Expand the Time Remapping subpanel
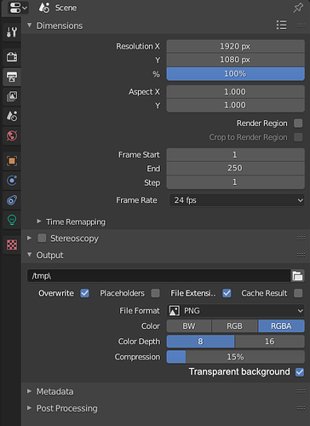Image resolution: width=310 pixels, height=426 pixels. [75, 222]
